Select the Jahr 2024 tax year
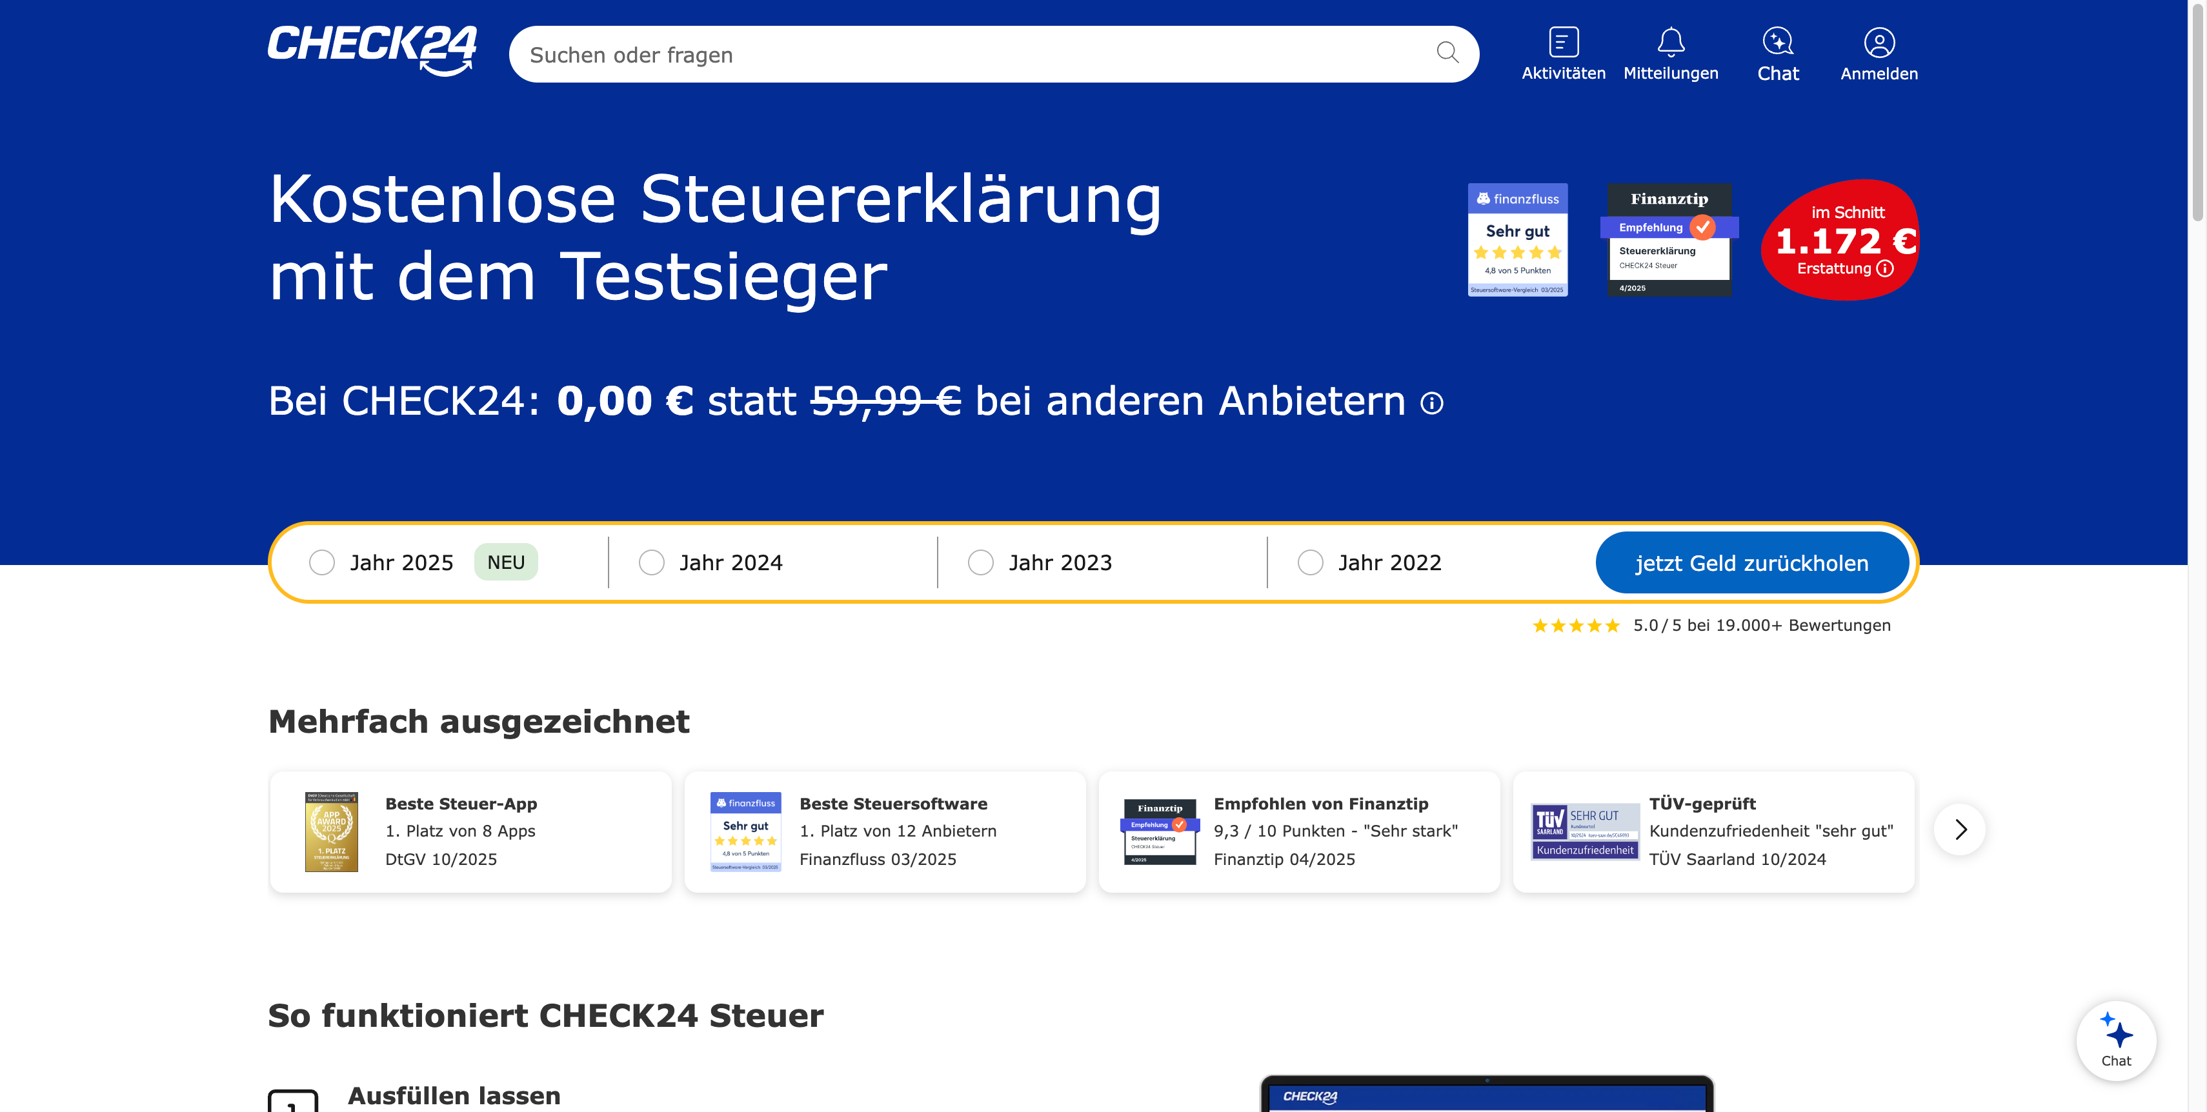This screenshot has height=1112, width=2207. [x=652, y=562]
